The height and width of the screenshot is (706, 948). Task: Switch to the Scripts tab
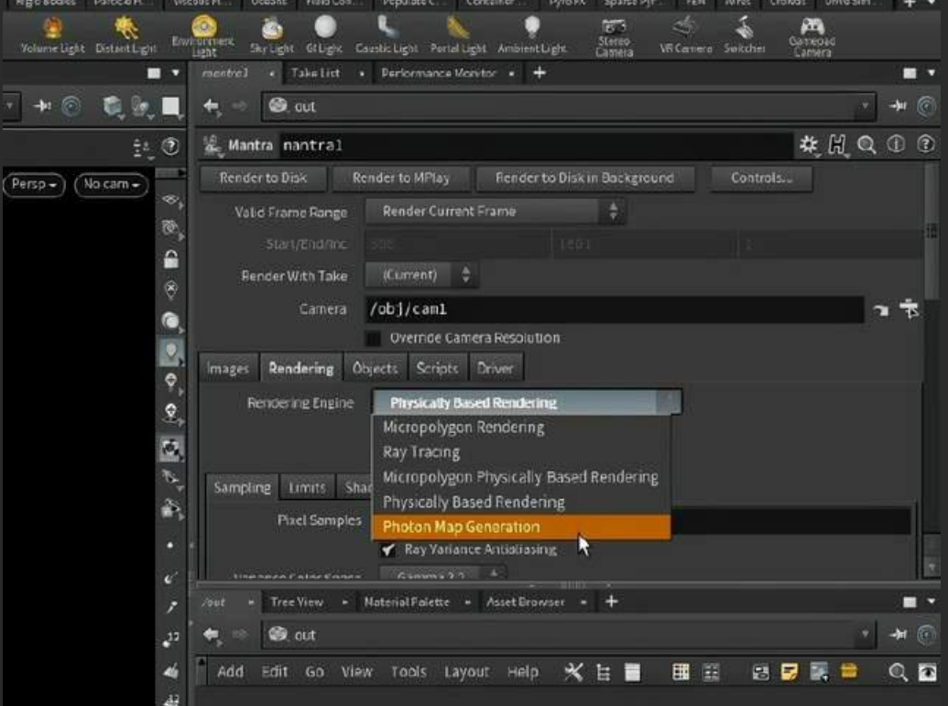(x=437, y=368)
